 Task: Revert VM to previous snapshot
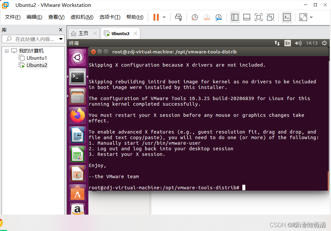[x=207, y=17]
